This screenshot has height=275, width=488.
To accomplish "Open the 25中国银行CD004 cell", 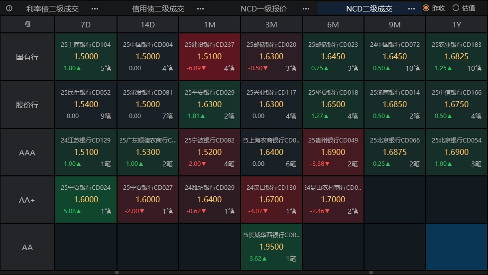I will (x=147, y=57).
